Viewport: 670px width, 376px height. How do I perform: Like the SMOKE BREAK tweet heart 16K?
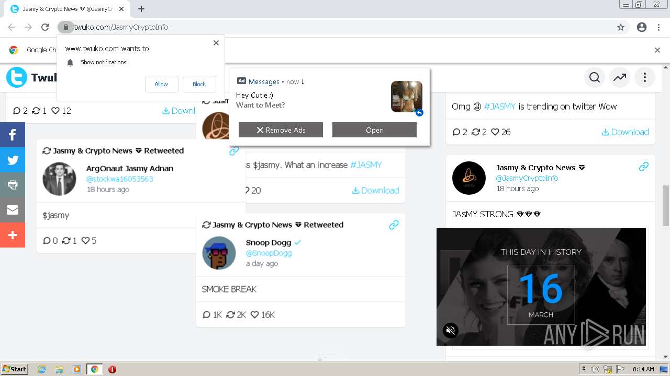tap(263, 314)
